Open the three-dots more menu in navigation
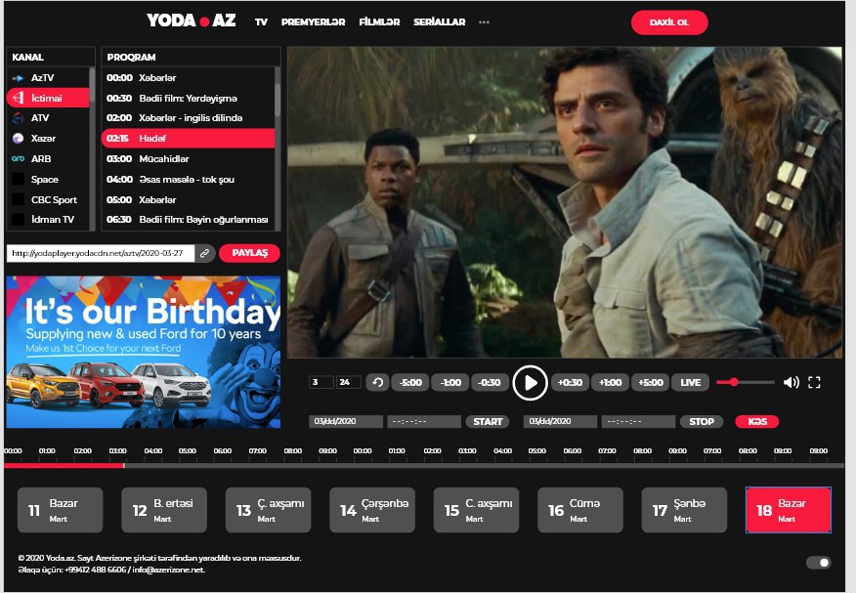 [x=484, y=21]
